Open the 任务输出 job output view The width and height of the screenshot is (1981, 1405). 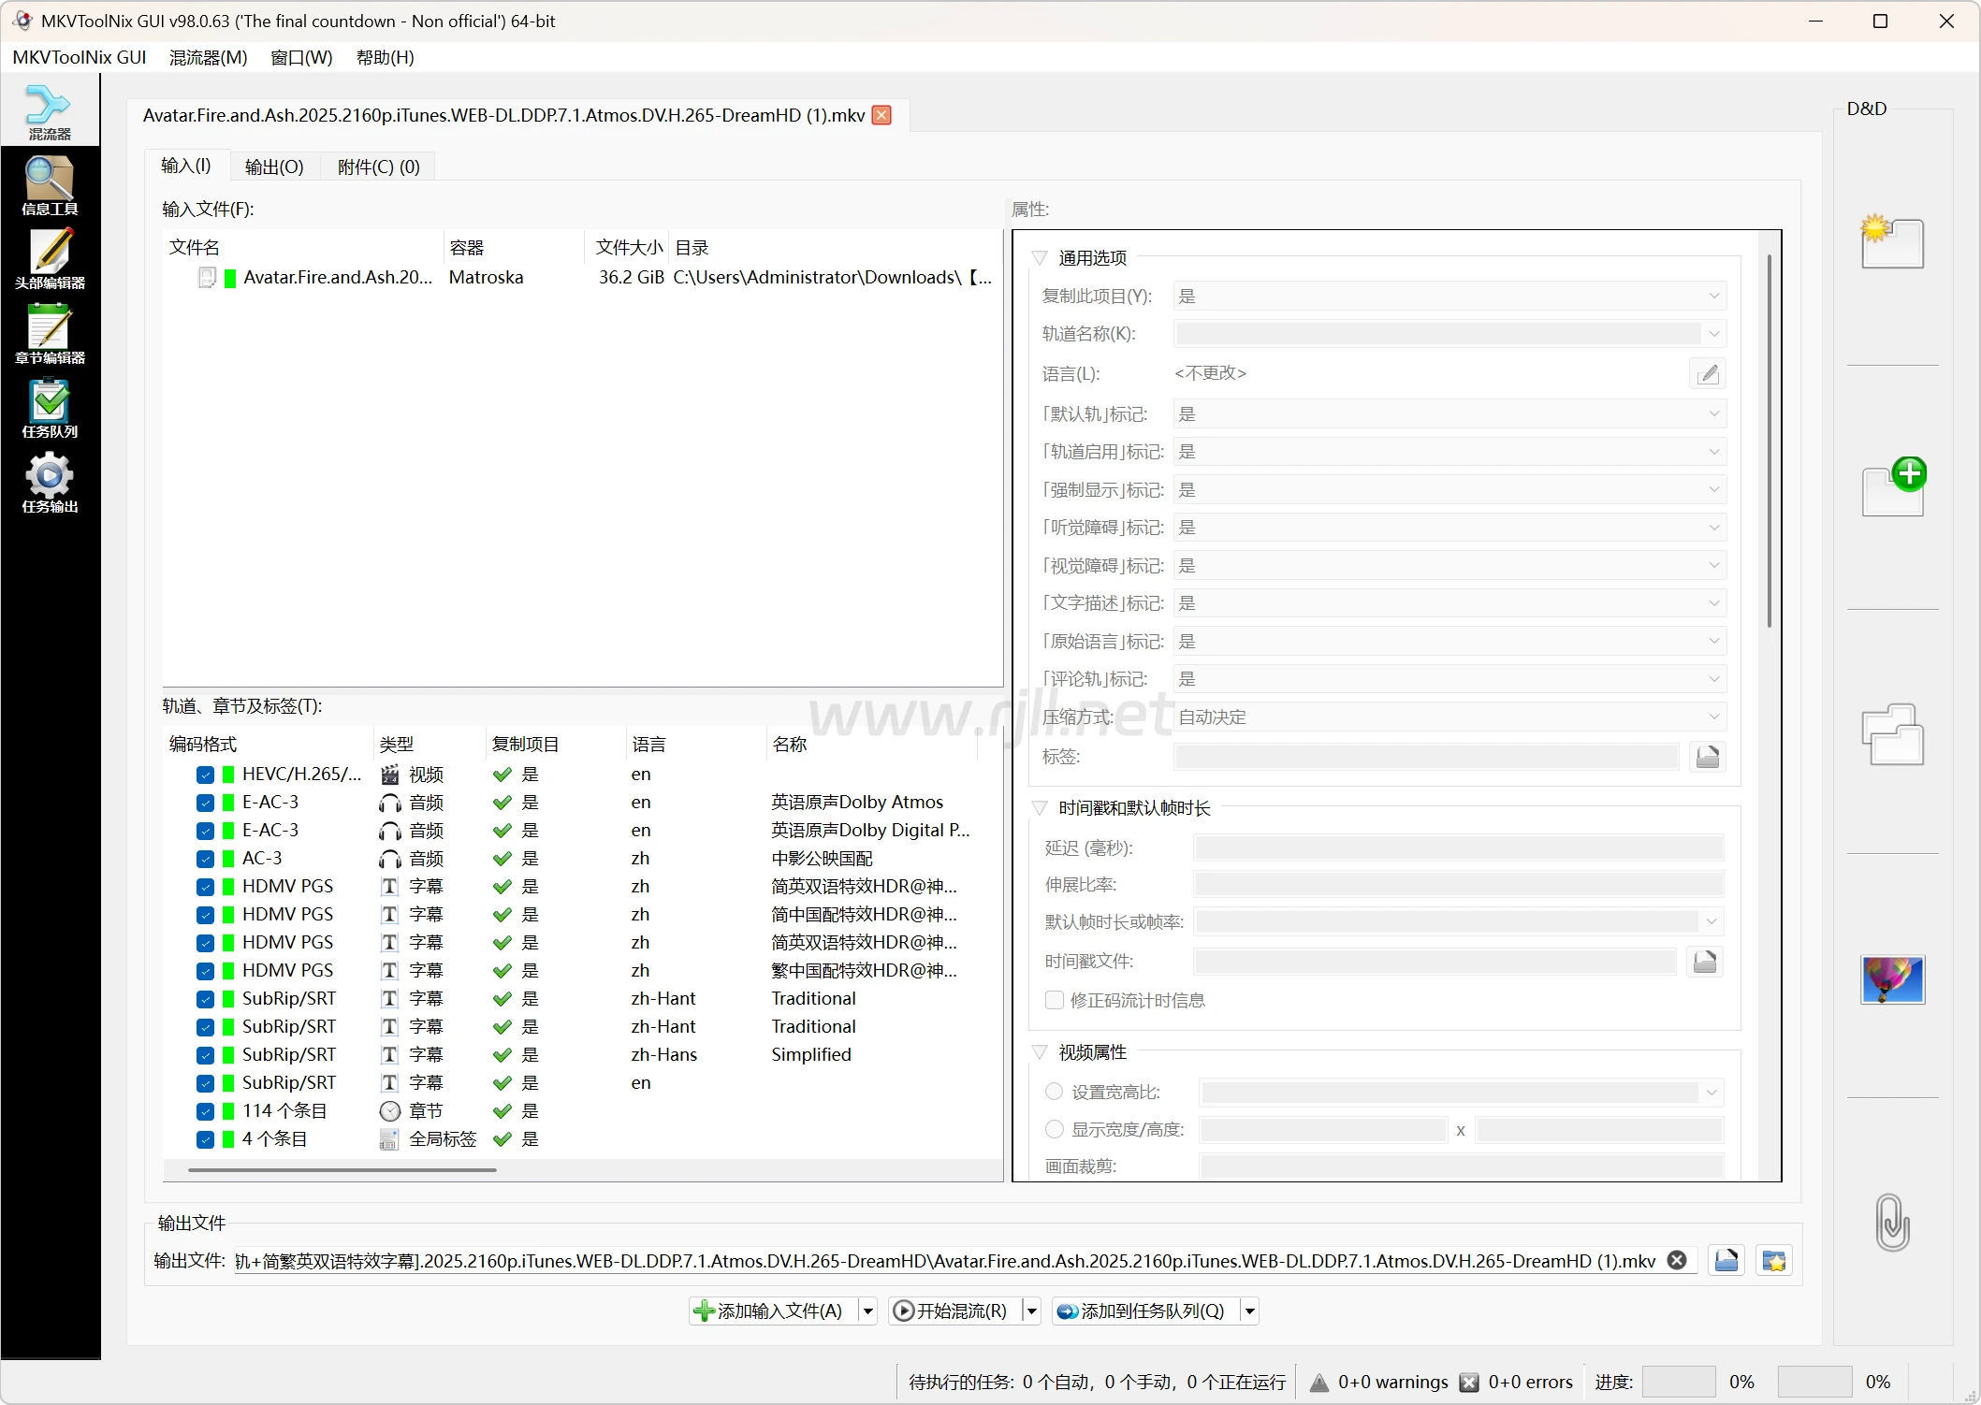tap(50, 483)
